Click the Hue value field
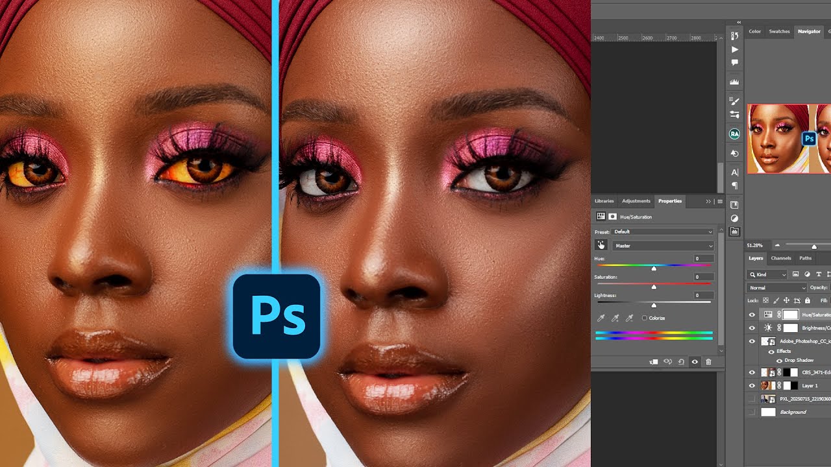Screen dimensions: 831x467 pos(704,258)
